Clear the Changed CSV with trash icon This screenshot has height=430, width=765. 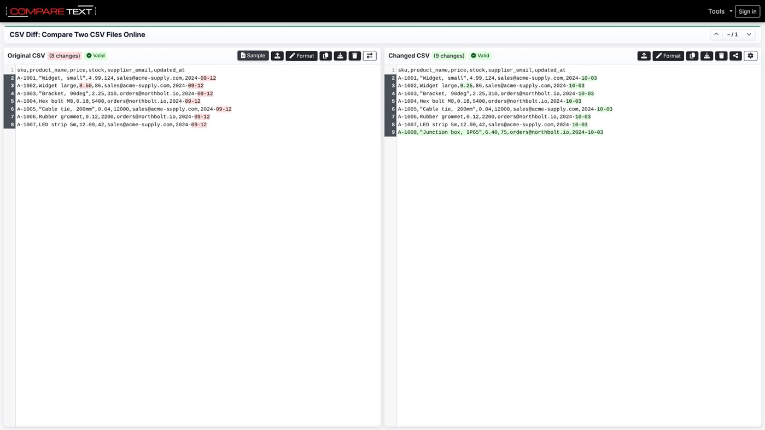click(721, 56)
